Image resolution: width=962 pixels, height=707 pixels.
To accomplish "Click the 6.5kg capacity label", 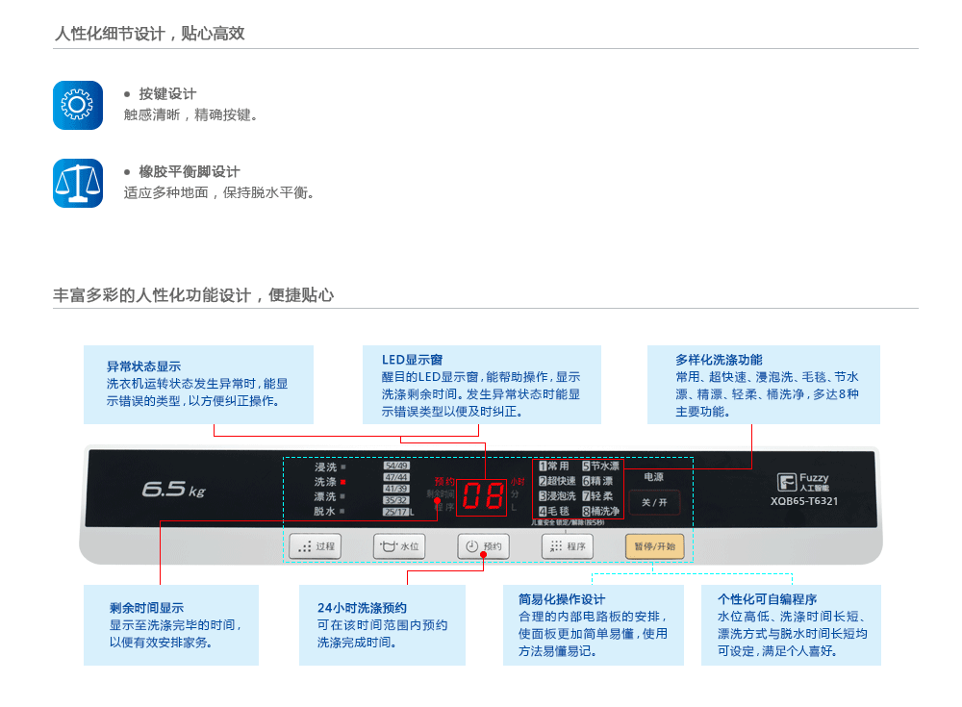I will pyautogui.click(x=173, y=491).
